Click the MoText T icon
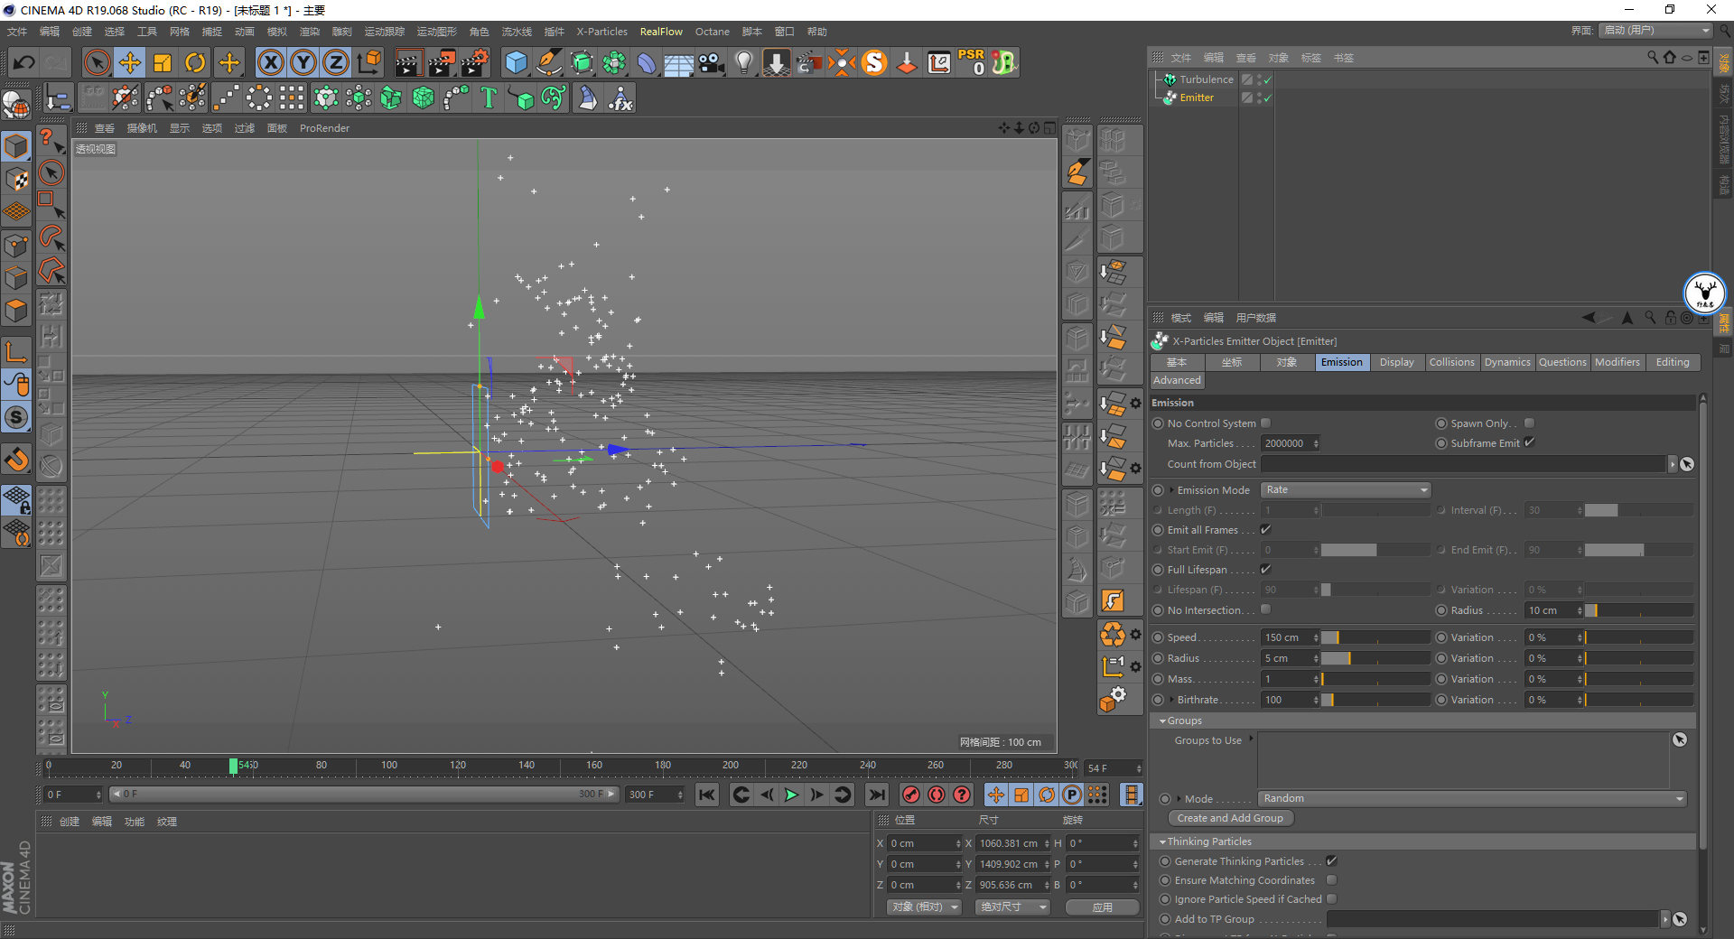 coord(489,98)
